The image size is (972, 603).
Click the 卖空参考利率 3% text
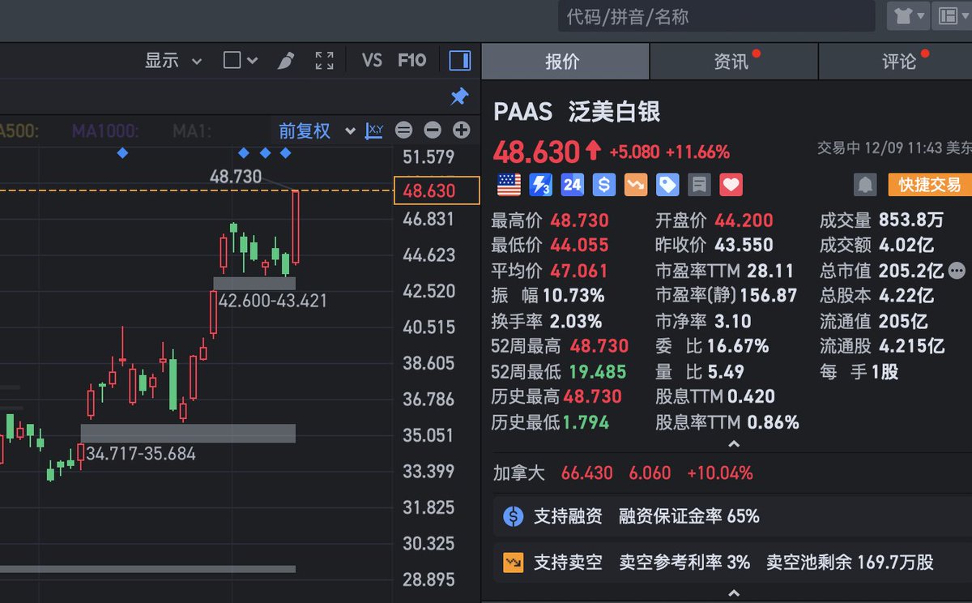click(x=684, y=562)
